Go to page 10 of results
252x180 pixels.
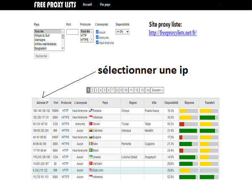tap(126, 90)
